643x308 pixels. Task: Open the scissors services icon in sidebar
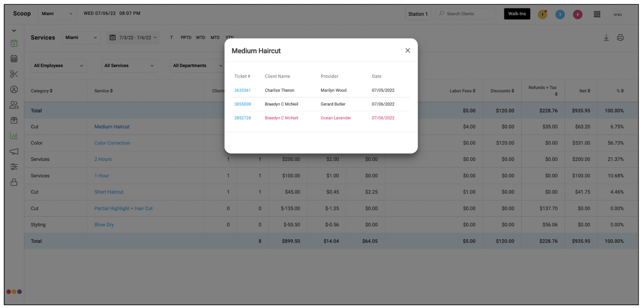point(14,74)
